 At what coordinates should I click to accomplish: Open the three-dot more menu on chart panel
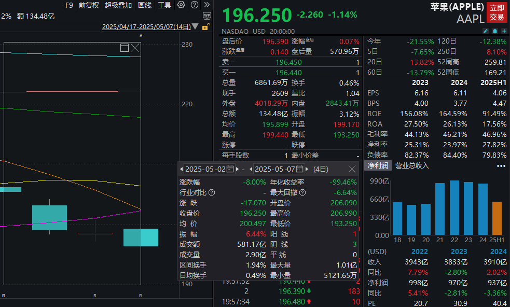(501, 166)
